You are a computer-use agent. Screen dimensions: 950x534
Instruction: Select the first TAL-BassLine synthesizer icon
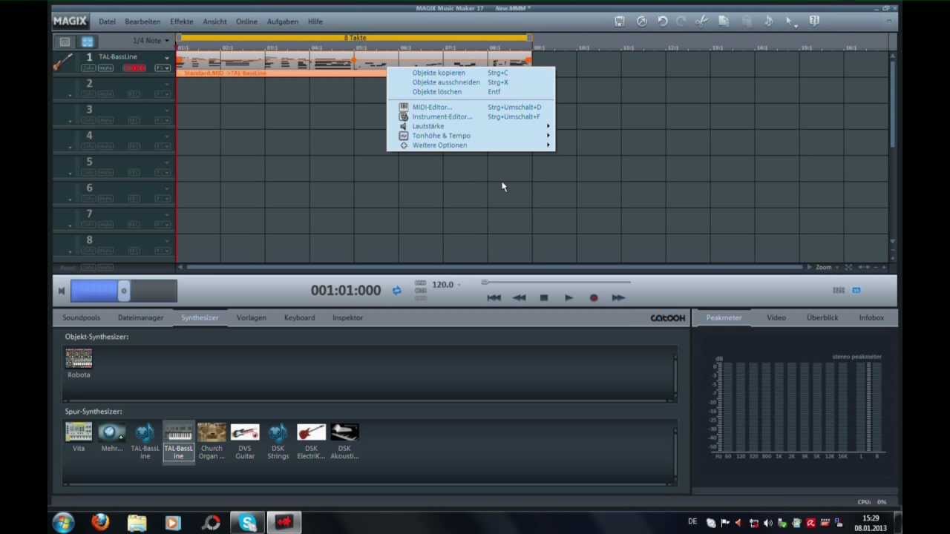pos(145,432)
